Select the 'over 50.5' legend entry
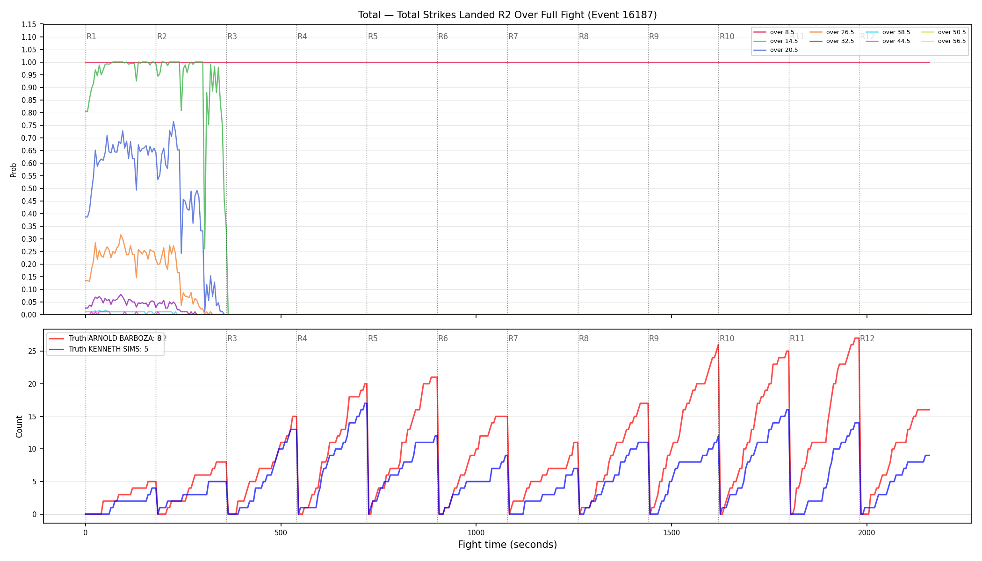The image size is (982, 561). [x=944, y=32]
